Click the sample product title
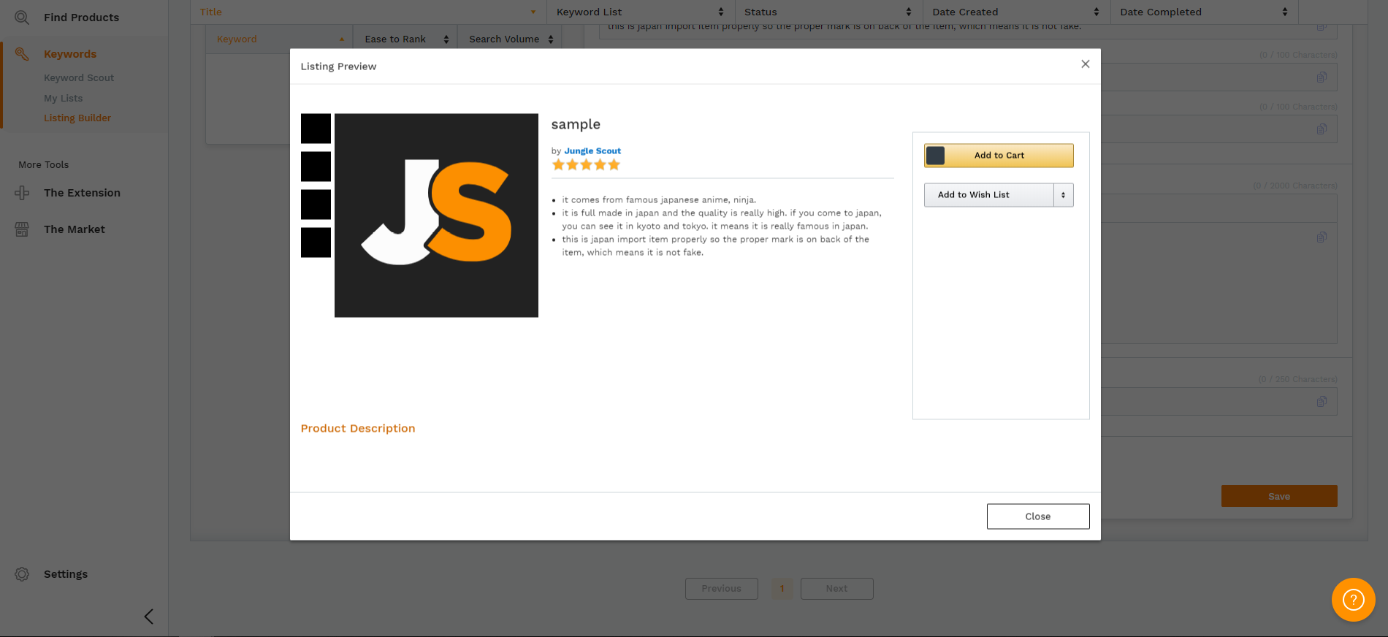1388x637 pixels. pyautogui.click(x=576, y=125)
